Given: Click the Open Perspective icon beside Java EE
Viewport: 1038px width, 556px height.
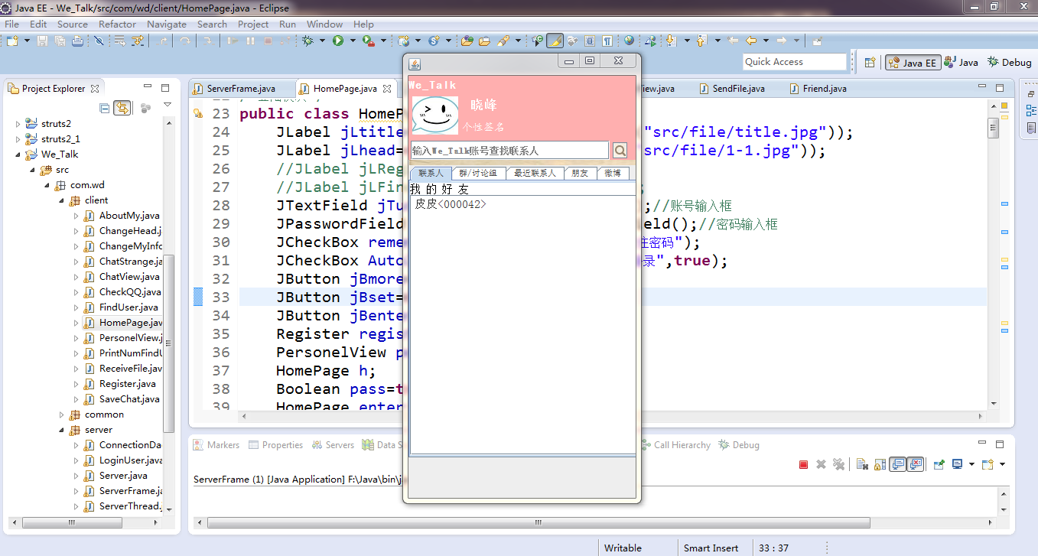Looking at the screenshot, I should coord(870,63).
